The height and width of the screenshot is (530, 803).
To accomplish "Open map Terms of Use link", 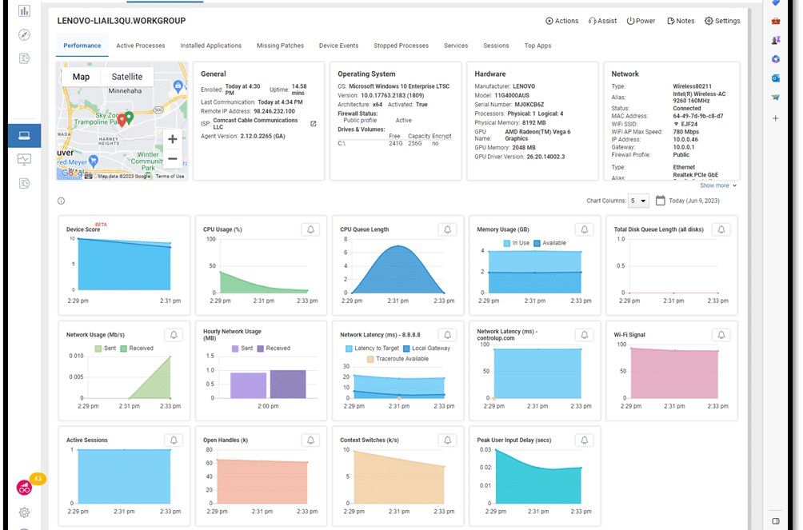I will (x=170, y=176).
